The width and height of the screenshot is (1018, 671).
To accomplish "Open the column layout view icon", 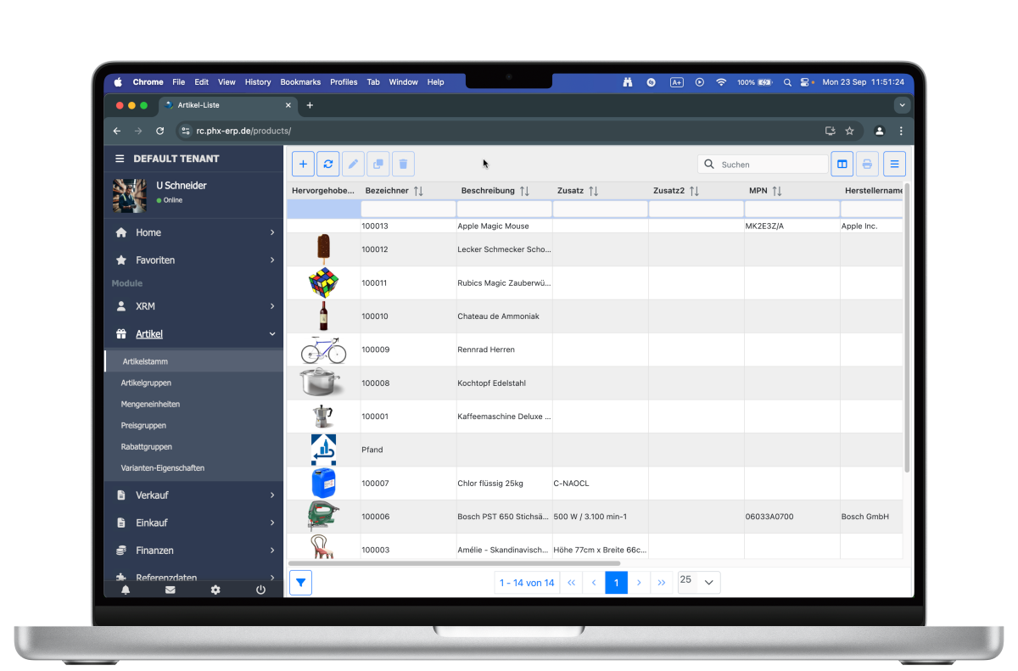I will point(842,164).
